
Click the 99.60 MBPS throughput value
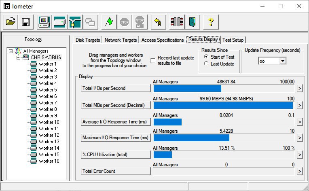coord(226,99)
